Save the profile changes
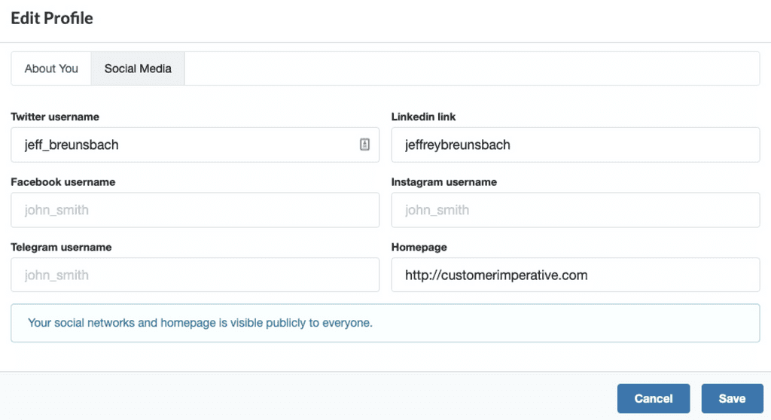The height and width of the screenshot is (420, 771). 732,398
